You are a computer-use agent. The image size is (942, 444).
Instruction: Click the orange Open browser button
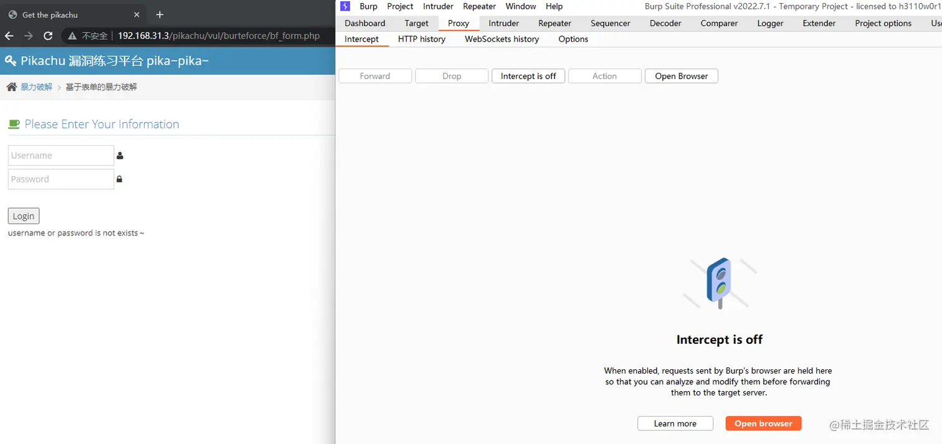(x=763, y=423)
